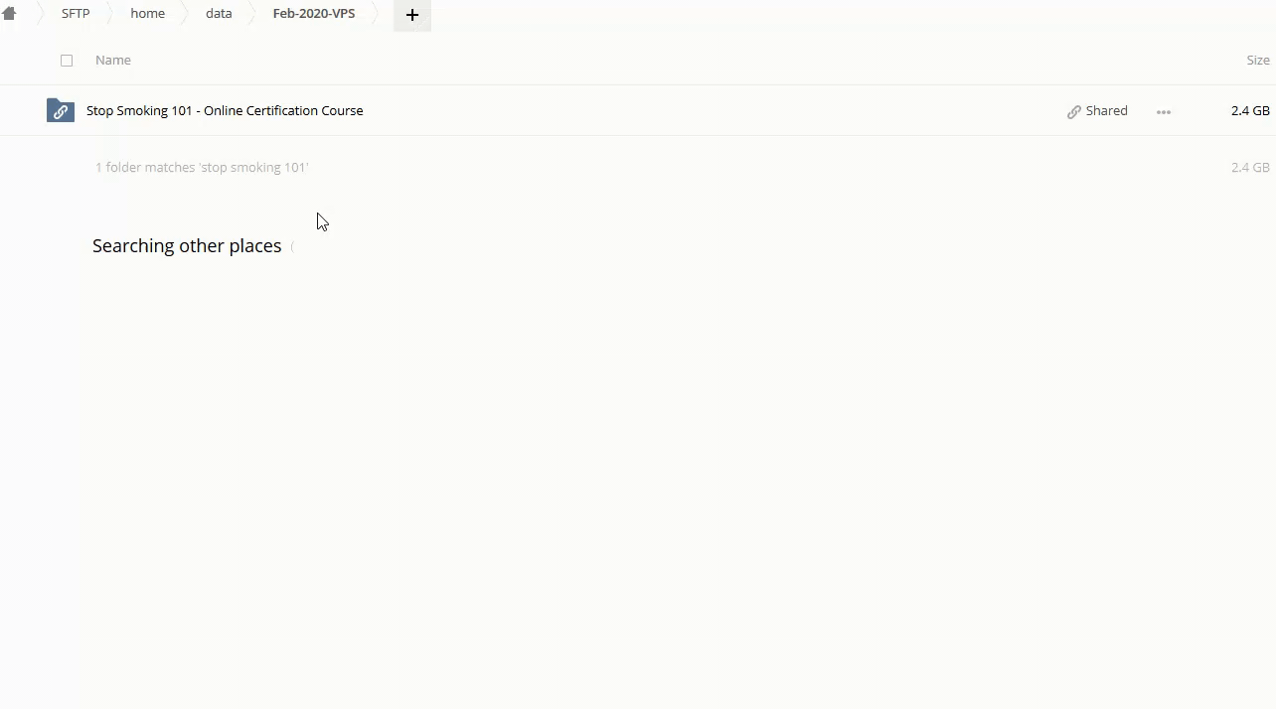This screenshot has width=1276, height=709.
Task: Click the Home icon in breadcrumb bar
Action: tap(9, 14)
